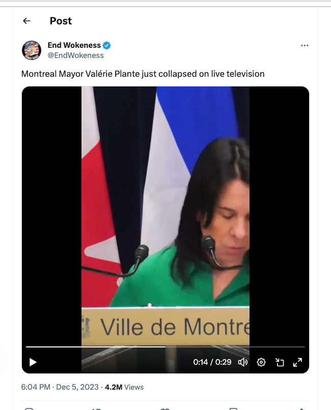
Task: Open the @EndWokeness handle link
Action: tap(75, 55)
